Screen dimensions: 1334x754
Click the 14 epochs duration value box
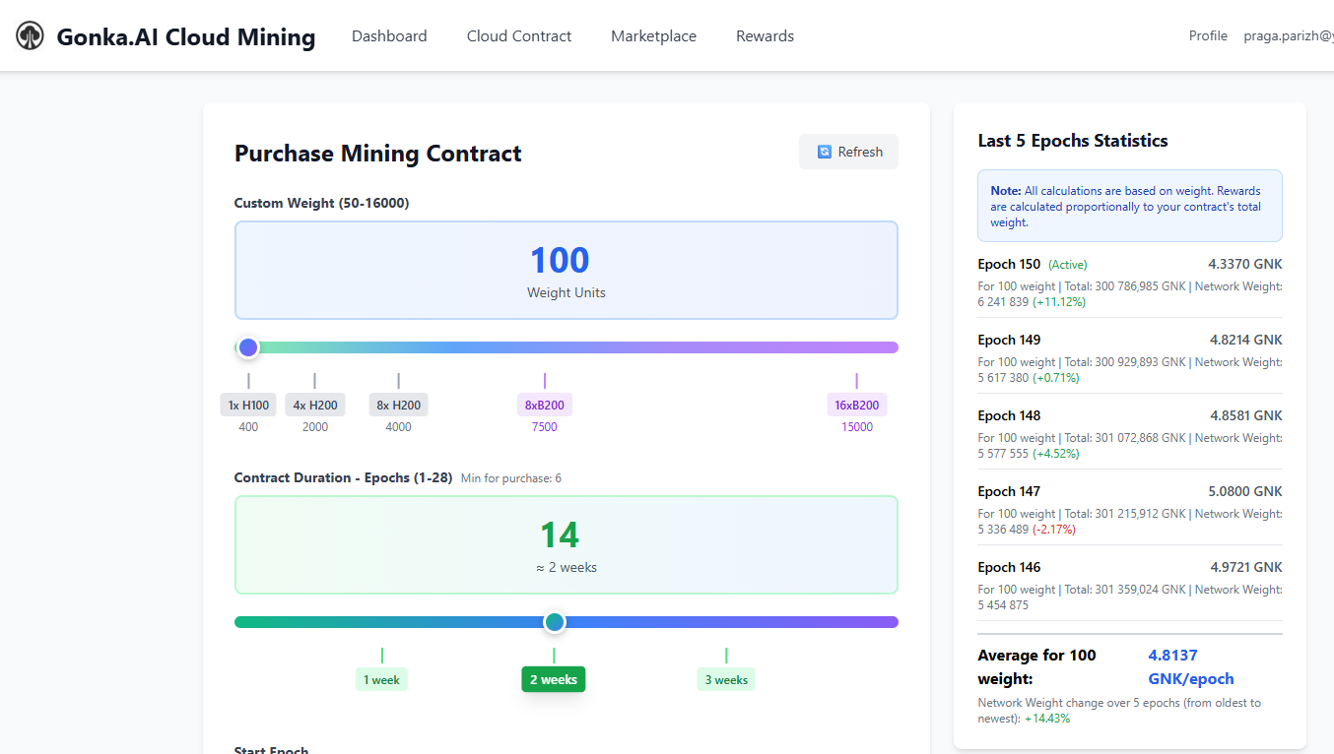pos(566,544)
